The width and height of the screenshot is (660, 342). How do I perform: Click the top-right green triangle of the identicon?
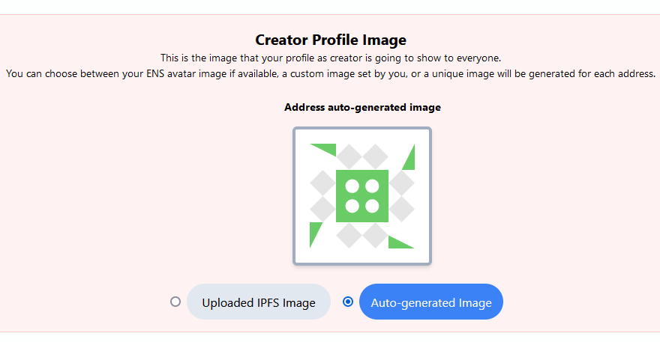[x=409, y=159]
